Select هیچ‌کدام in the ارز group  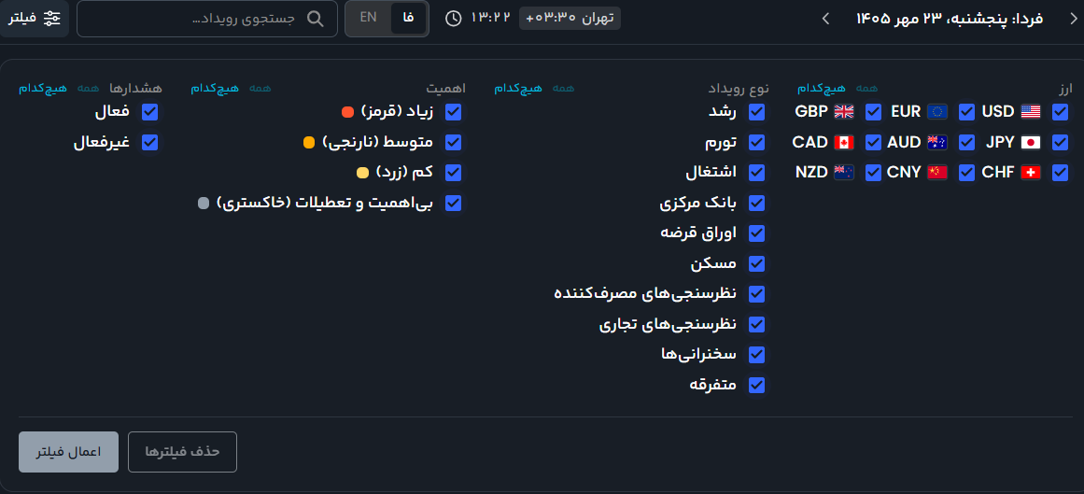coord(822,89)
